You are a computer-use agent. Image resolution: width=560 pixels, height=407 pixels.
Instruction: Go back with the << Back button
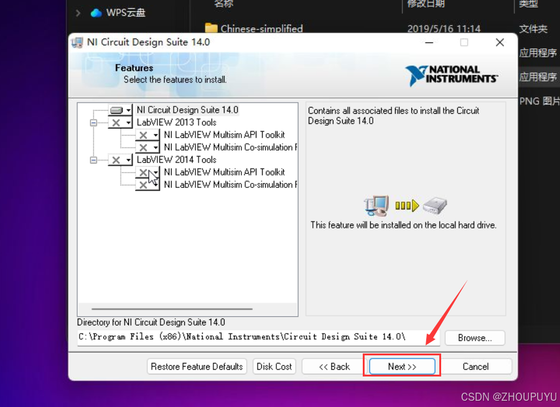pyautogui.click(x=334, y=367)
